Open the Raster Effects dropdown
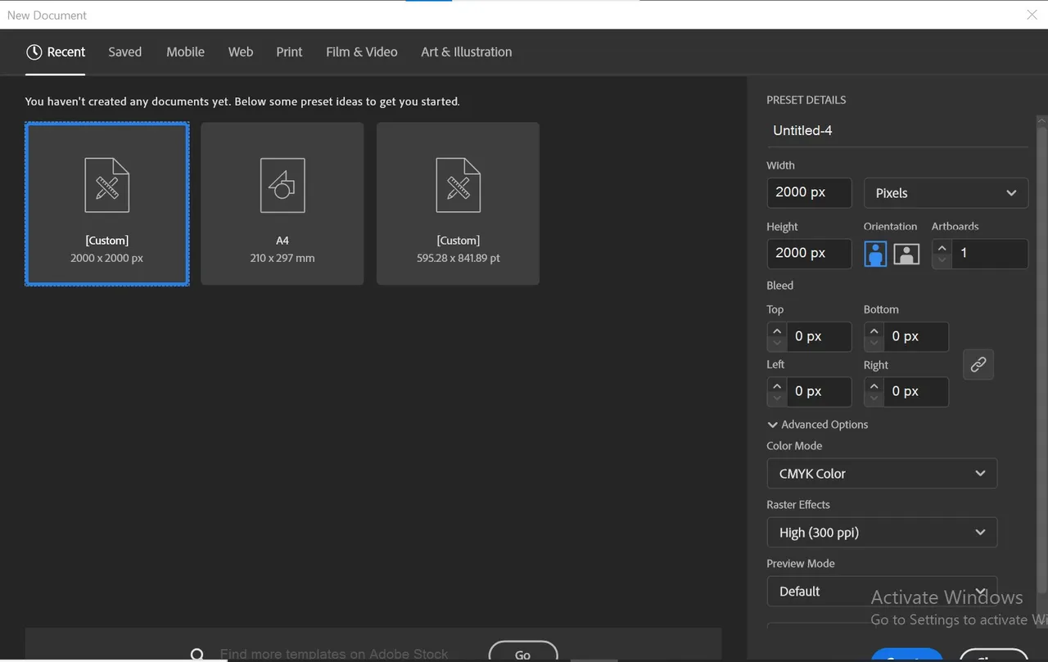Screen dimensions: 1048x662 [x=882, y=533]
